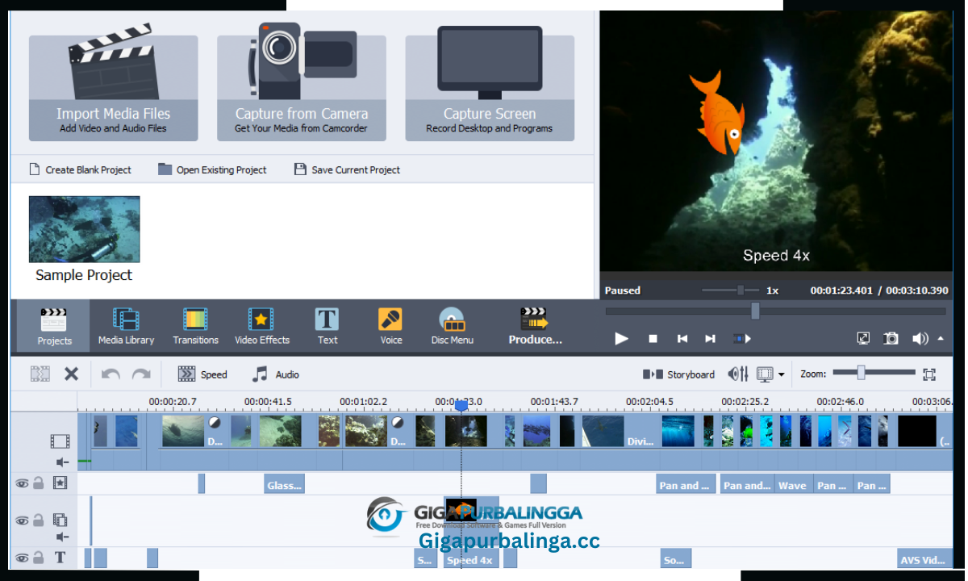Lock the text track
The image size is (968, 581).
click(x=39, y=557)
